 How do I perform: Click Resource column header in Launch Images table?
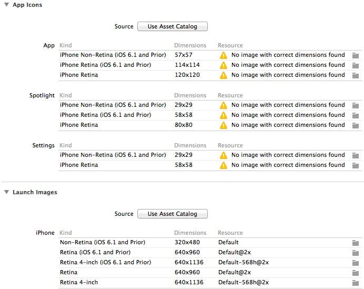tap(230, 233)
